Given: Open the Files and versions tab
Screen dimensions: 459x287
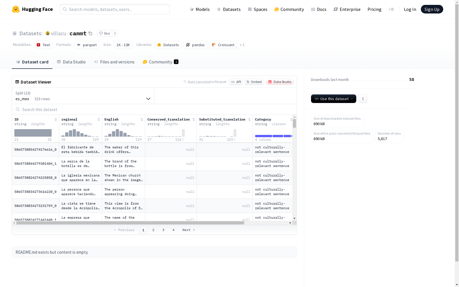Looking at the screenshot, I should click(x=114, y=62).
